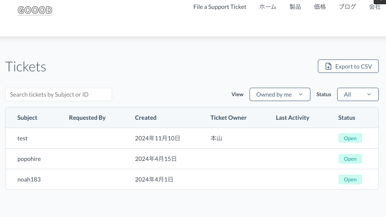Click the GOOOD logo
Viewport: 386px width, 217px height.
click(35, 10)
